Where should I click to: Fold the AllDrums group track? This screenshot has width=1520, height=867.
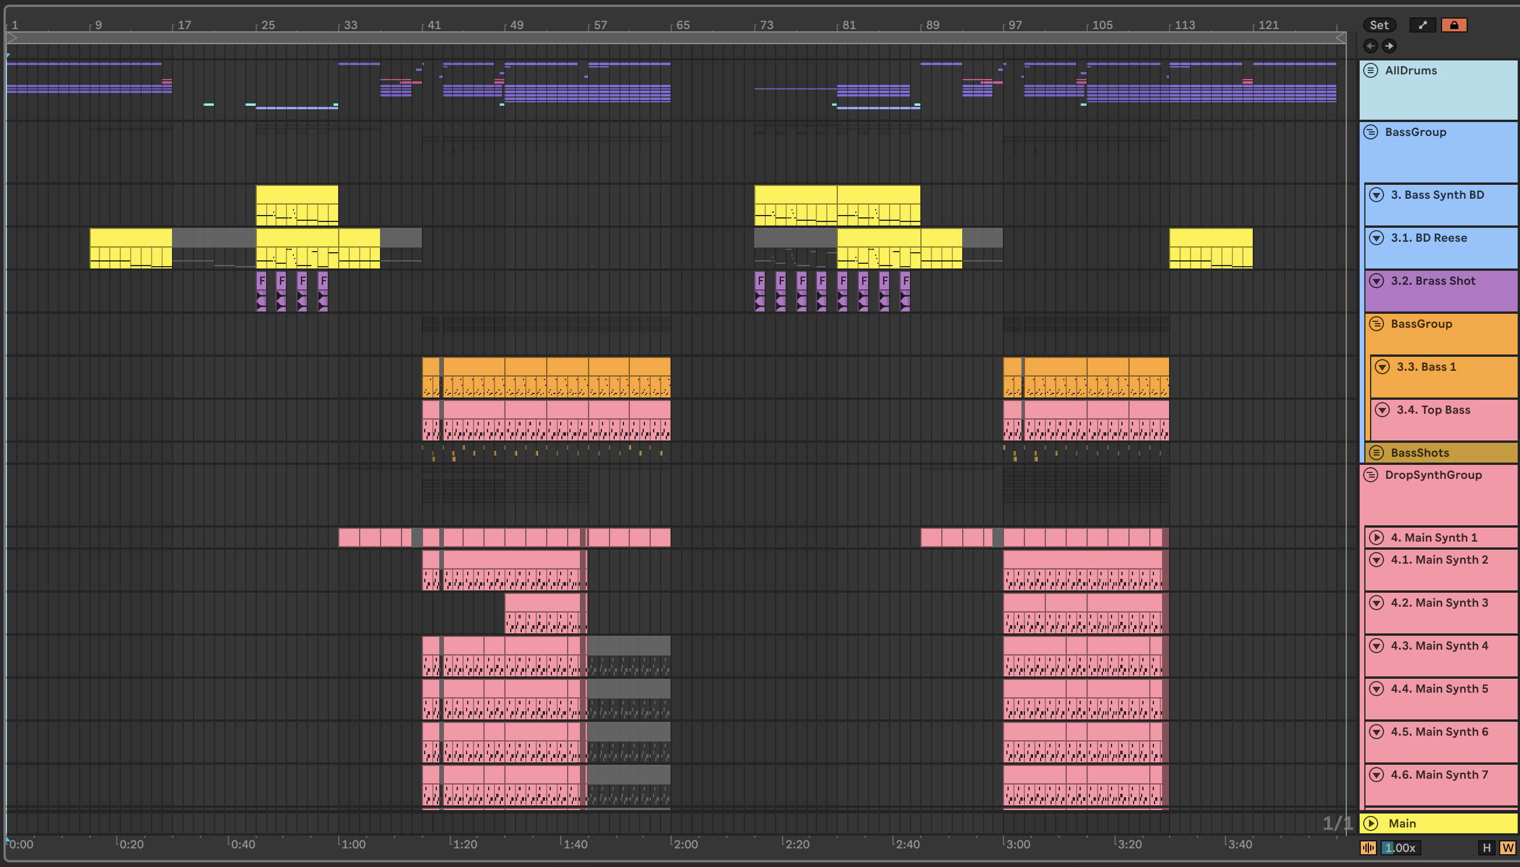coord(1371,70)
